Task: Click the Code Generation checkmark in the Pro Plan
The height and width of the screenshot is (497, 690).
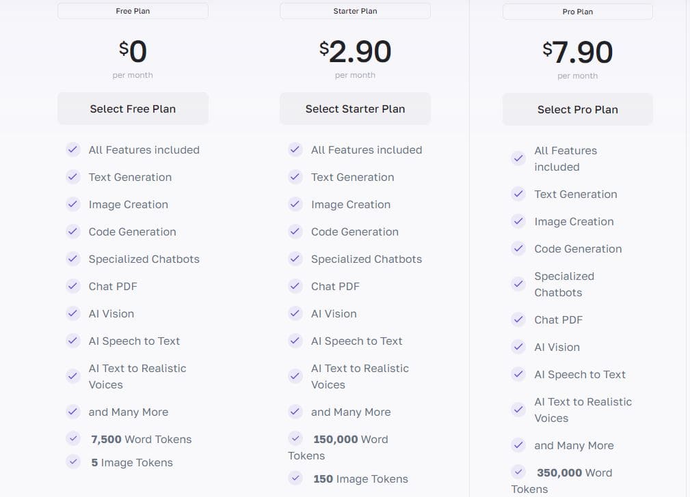Action: click(518, 248)
